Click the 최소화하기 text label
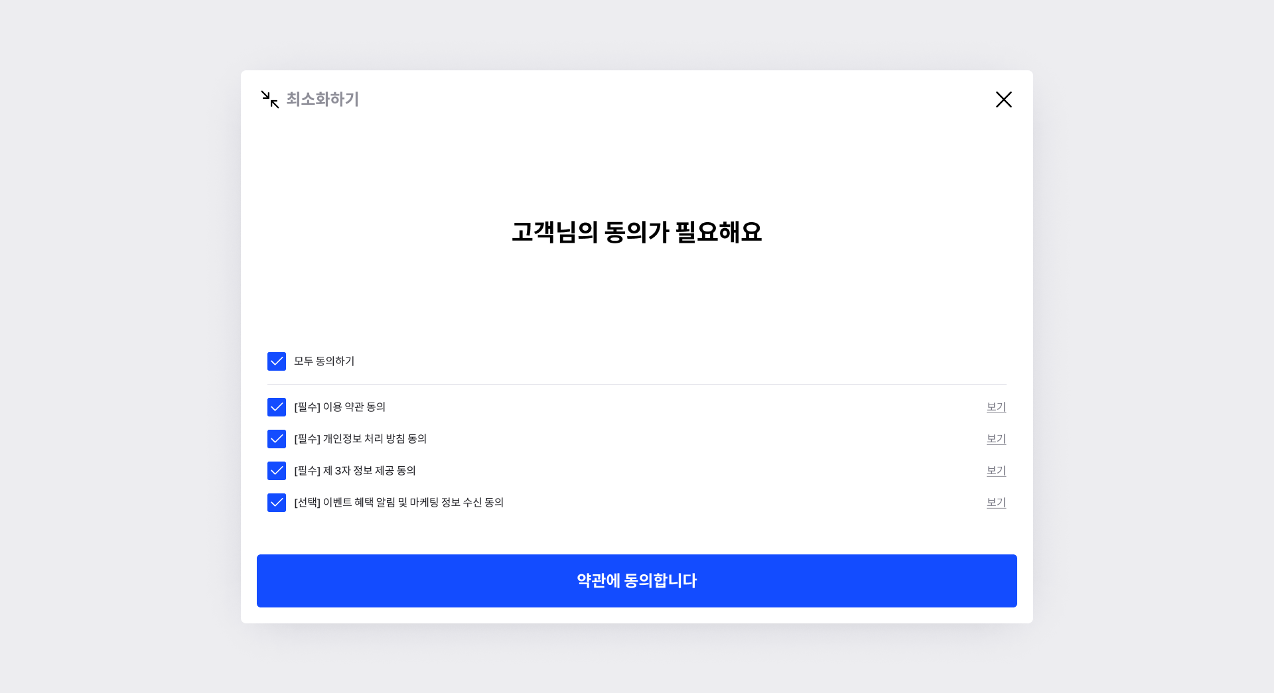The image size is (1274, 693). pyautogui.click(x=322, y=99)
